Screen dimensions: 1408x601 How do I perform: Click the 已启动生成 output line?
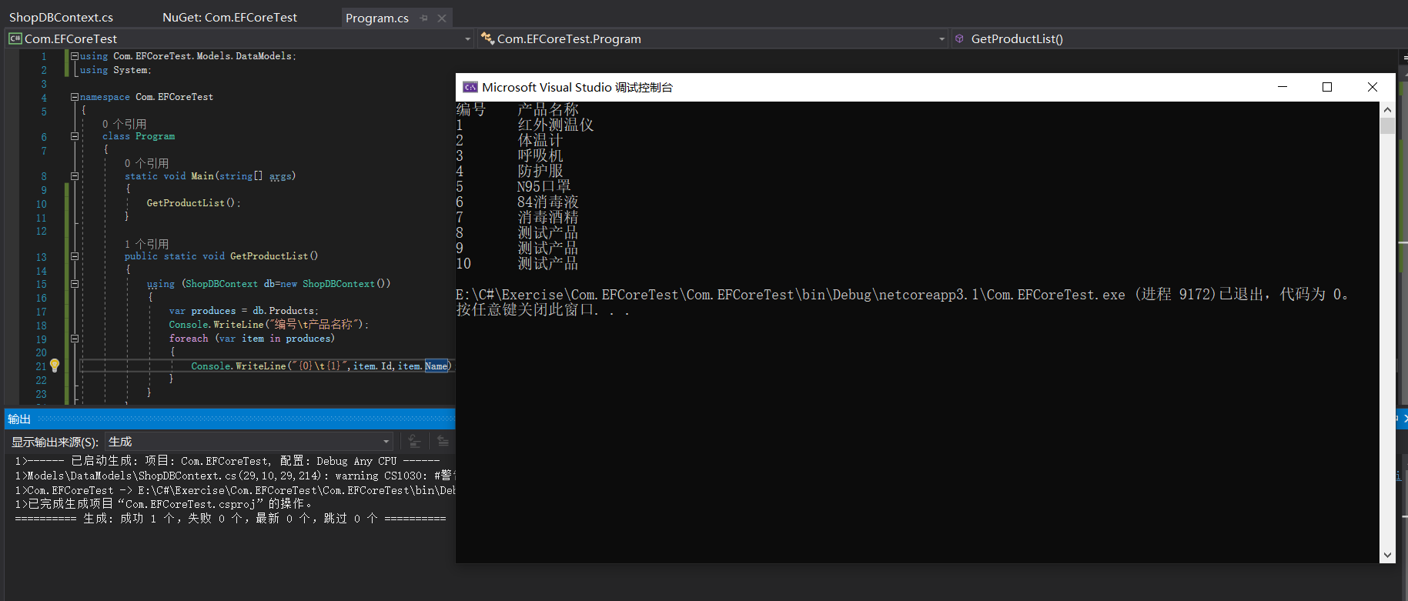[227, 461]
